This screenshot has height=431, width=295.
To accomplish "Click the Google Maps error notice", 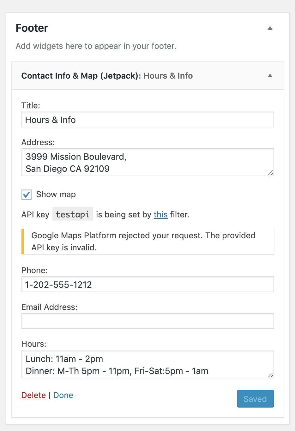I will tap(147, 241).
